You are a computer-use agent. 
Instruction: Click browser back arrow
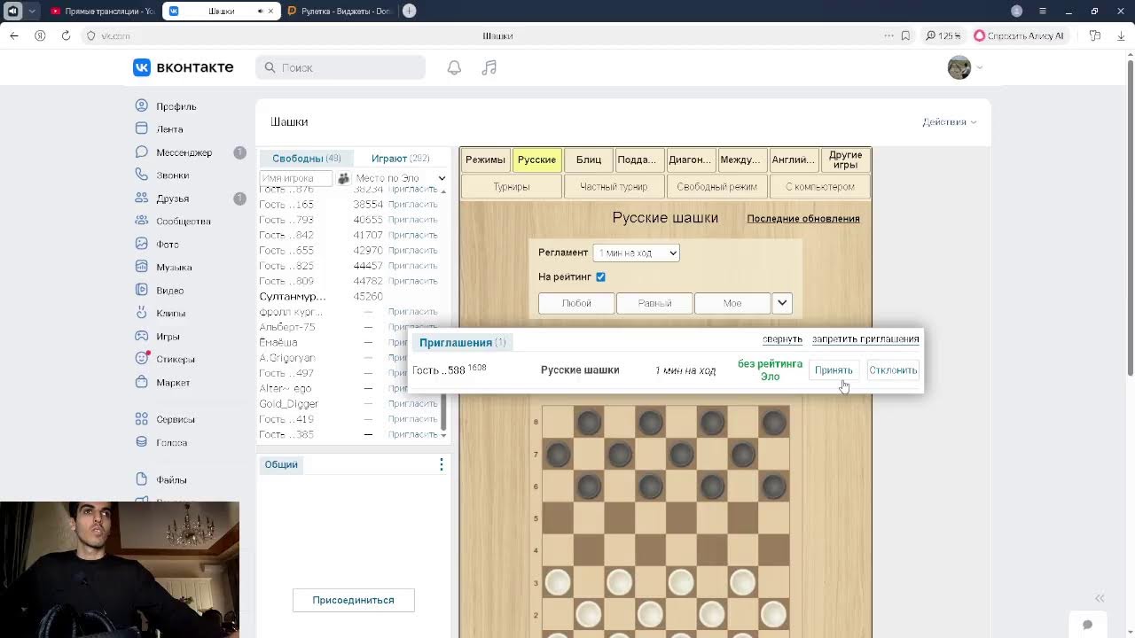(14, 35)
